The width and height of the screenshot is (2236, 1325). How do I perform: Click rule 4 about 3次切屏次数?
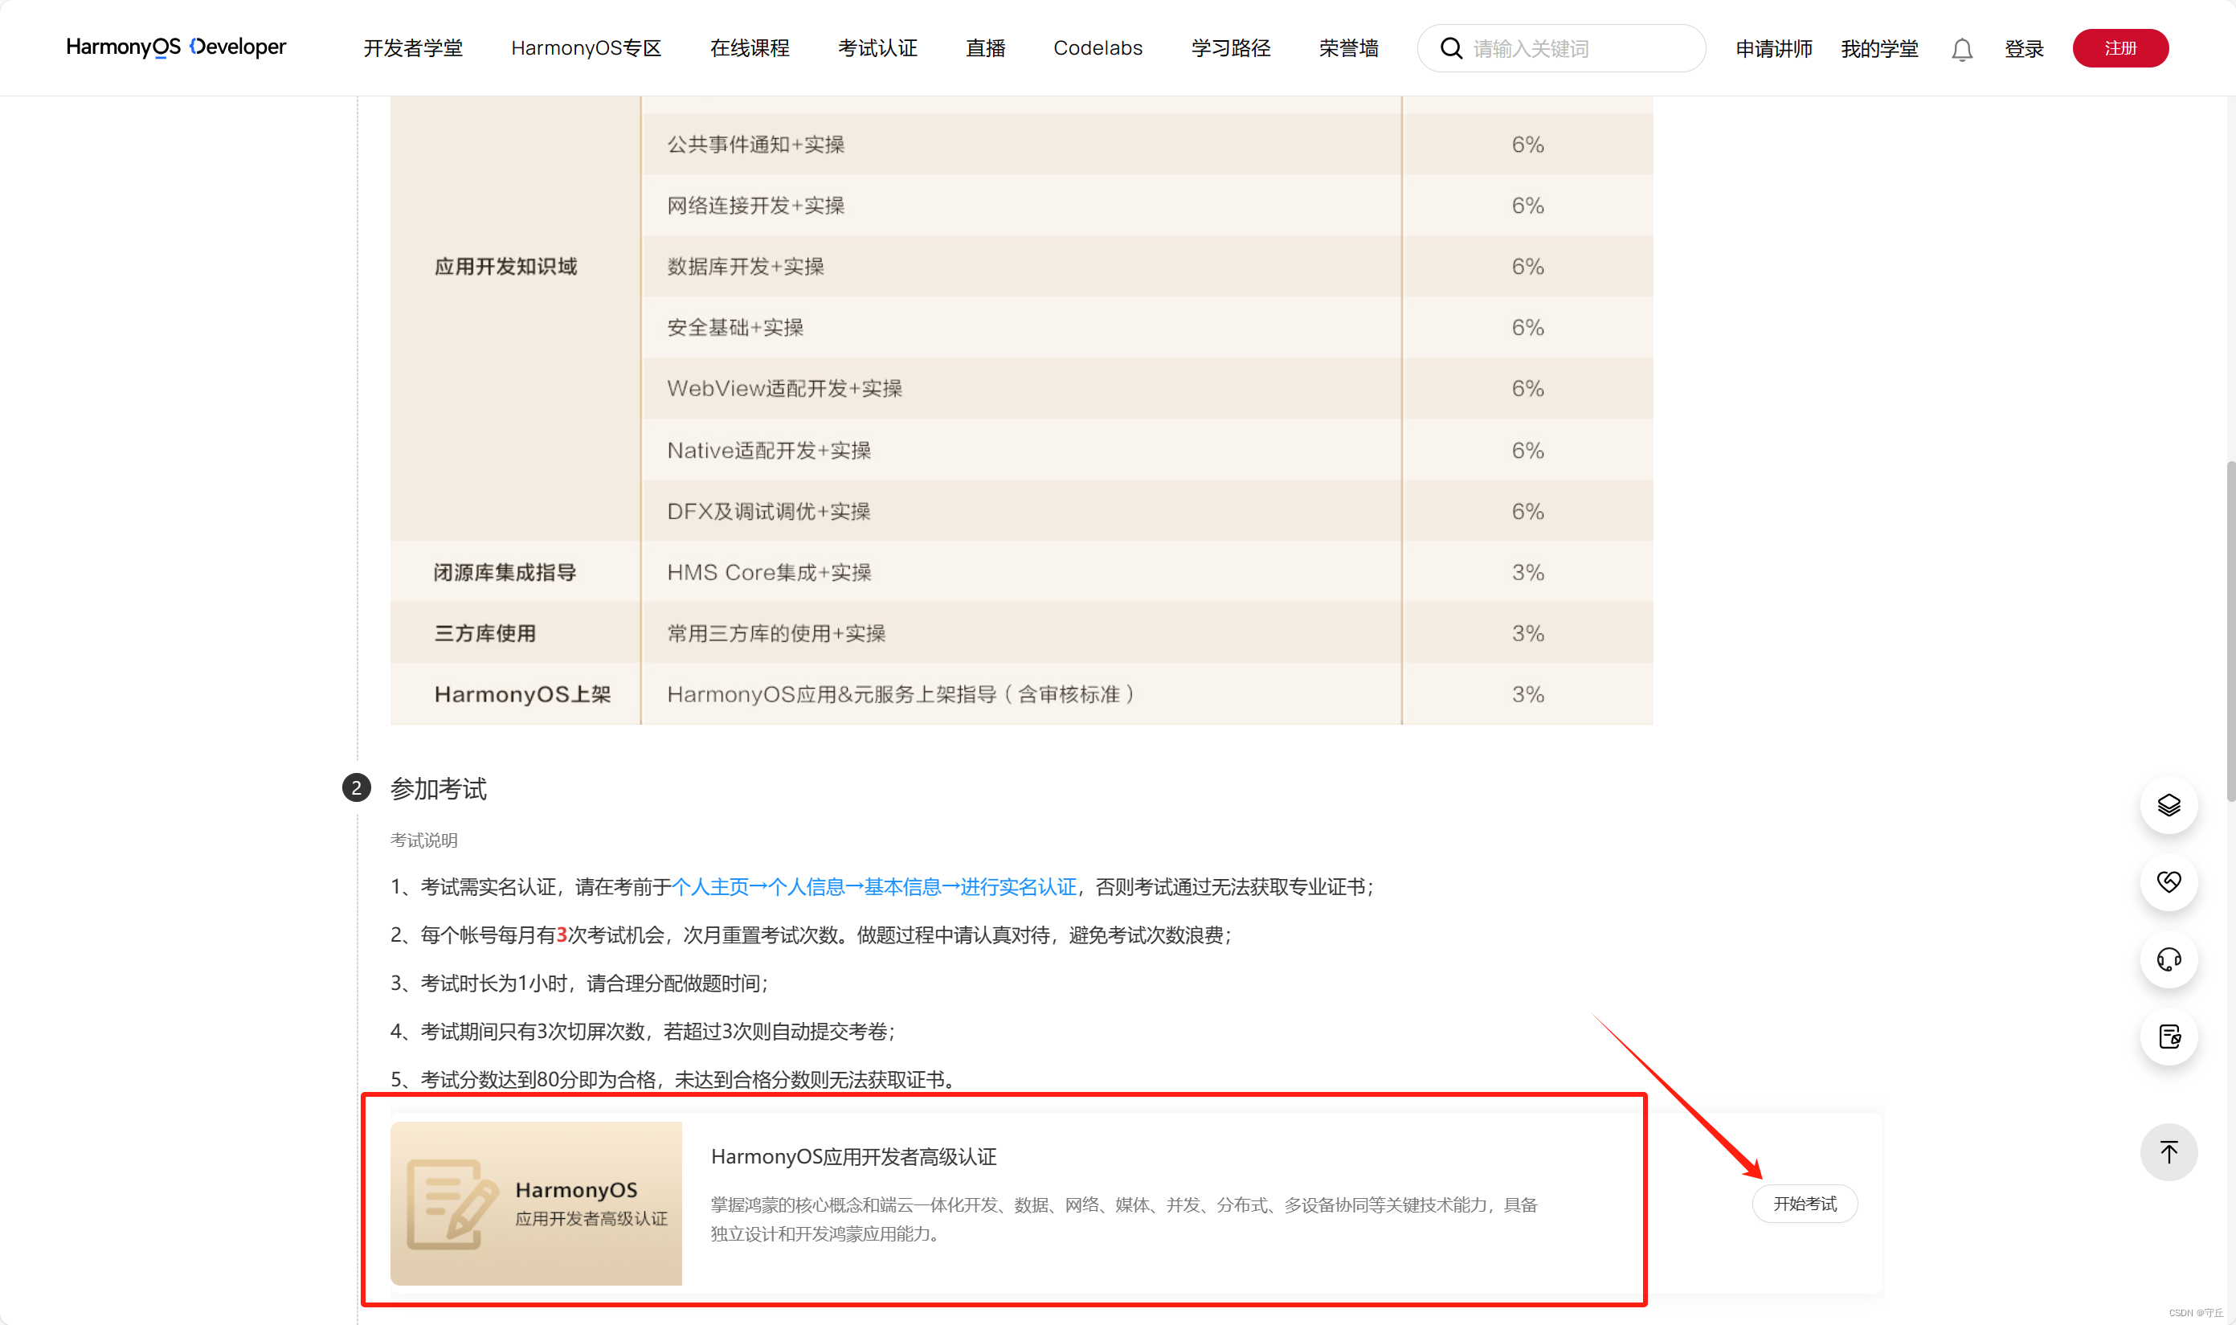pyautogui.click(x=643, y=1031)
